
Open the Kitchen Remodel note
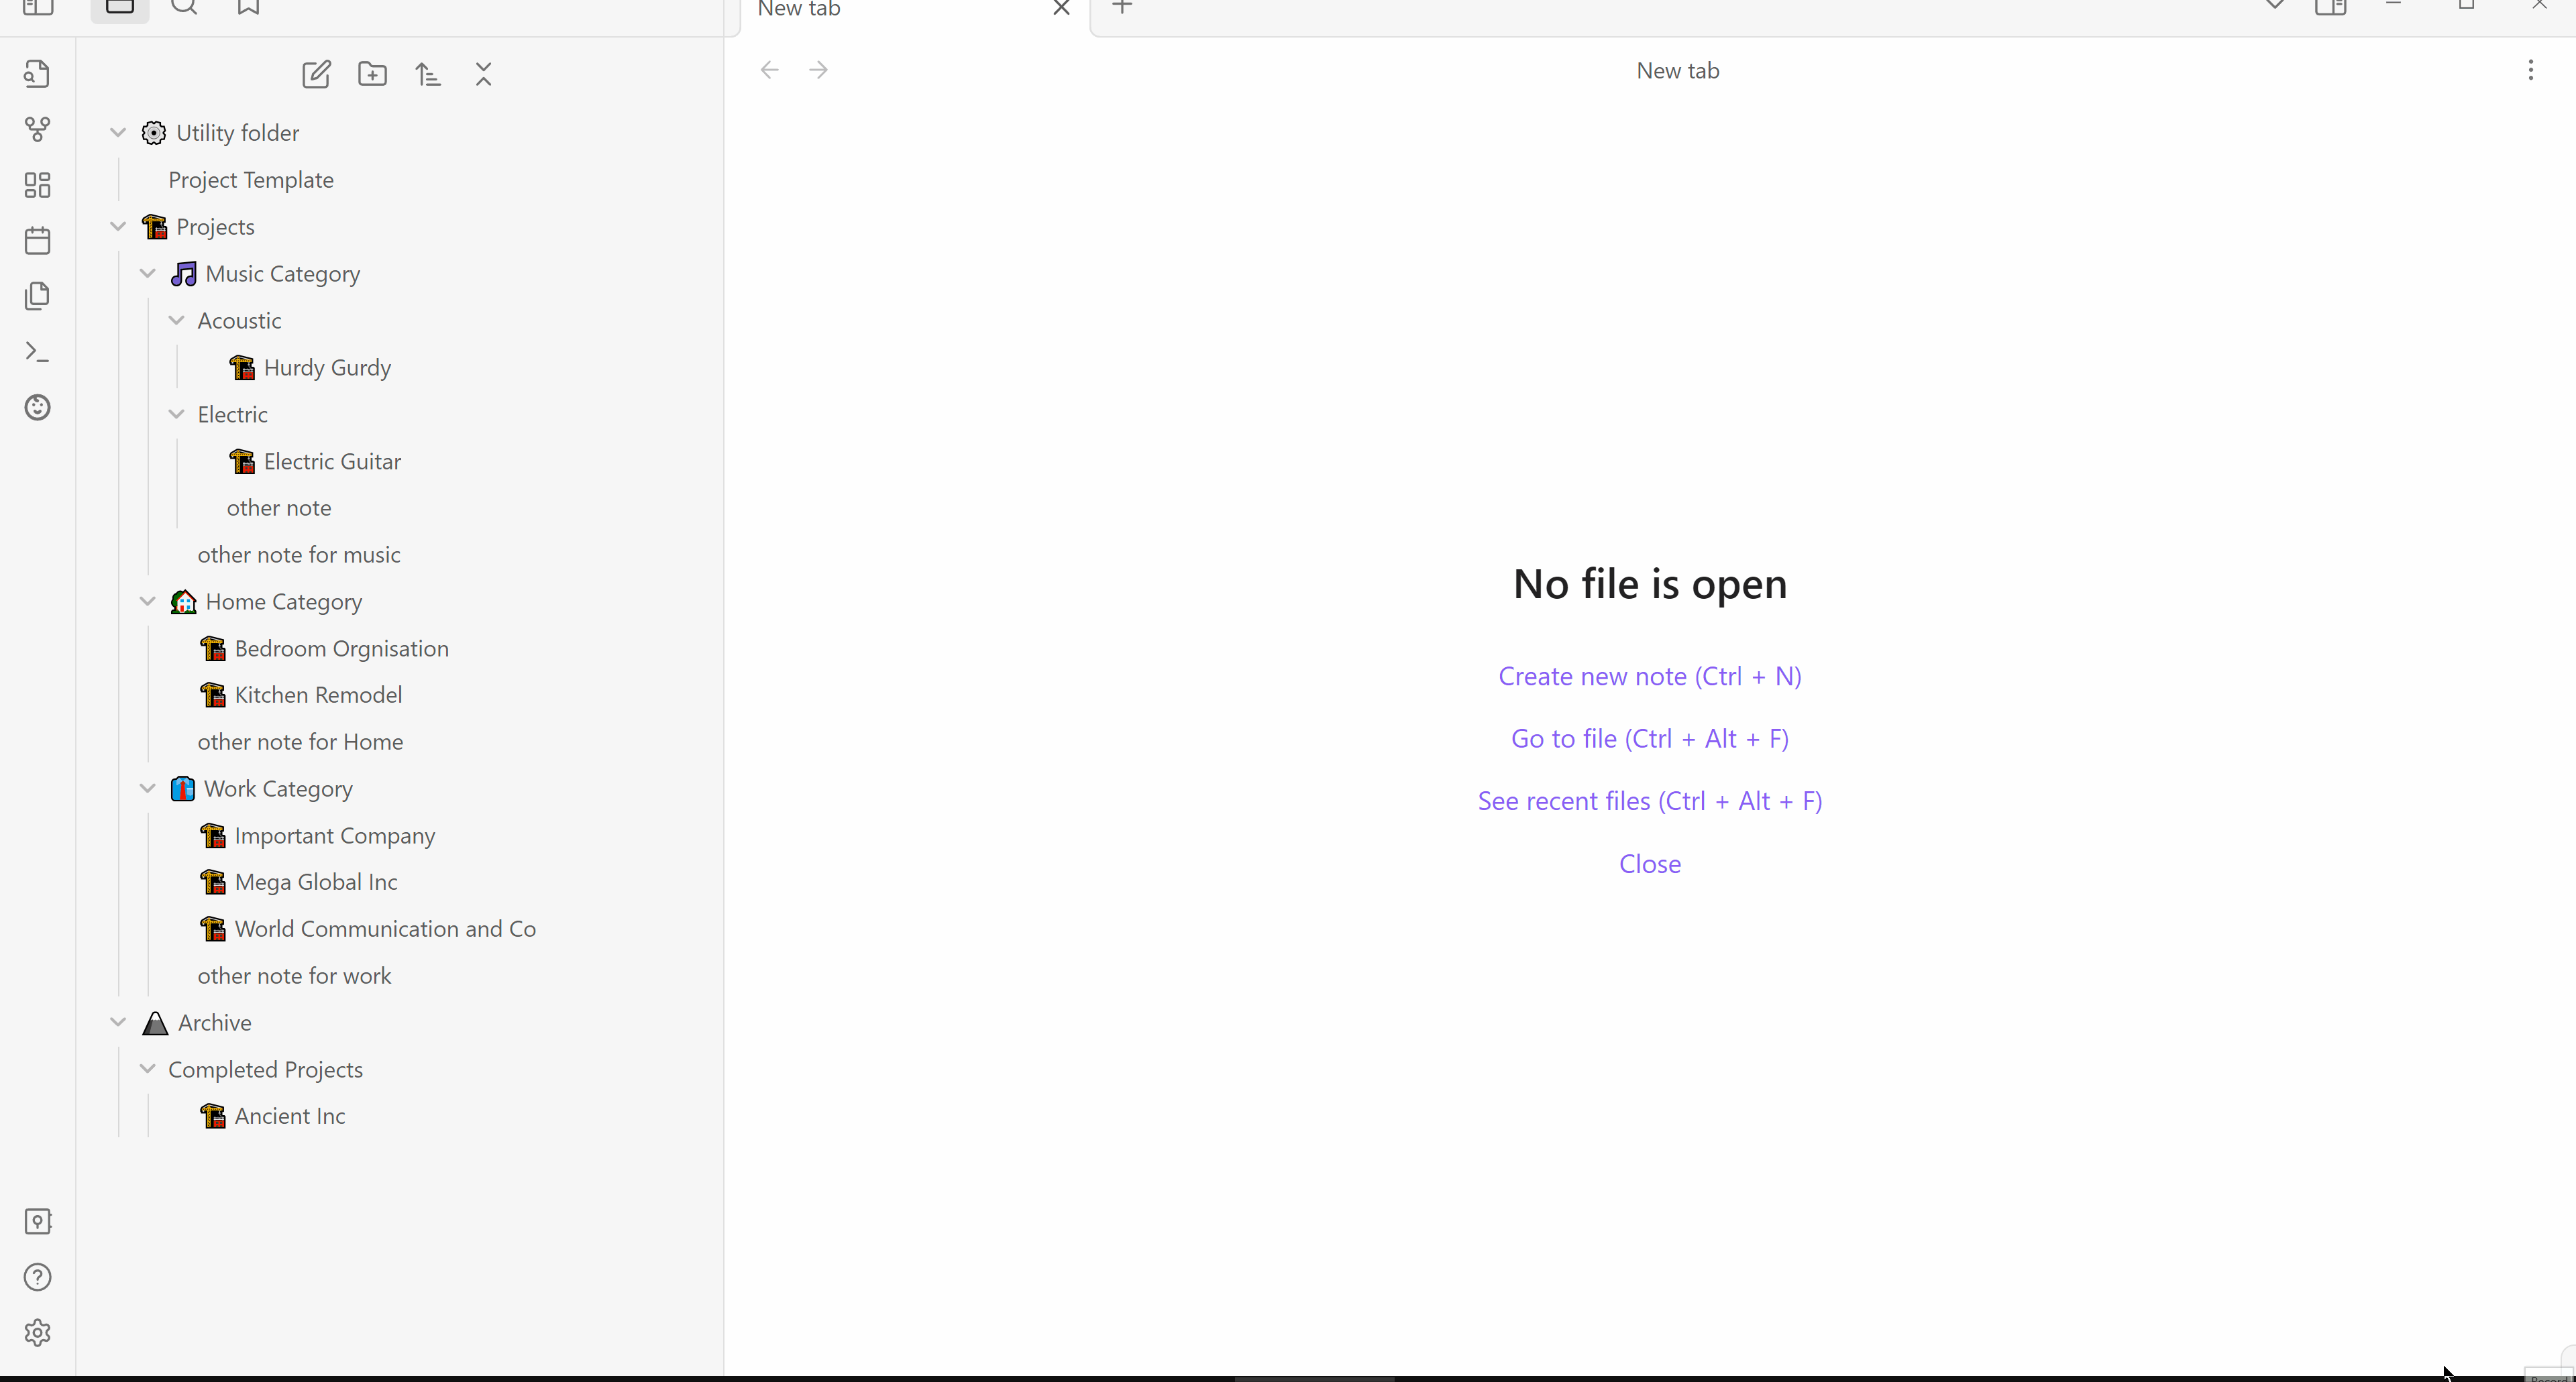pos(318,695)
